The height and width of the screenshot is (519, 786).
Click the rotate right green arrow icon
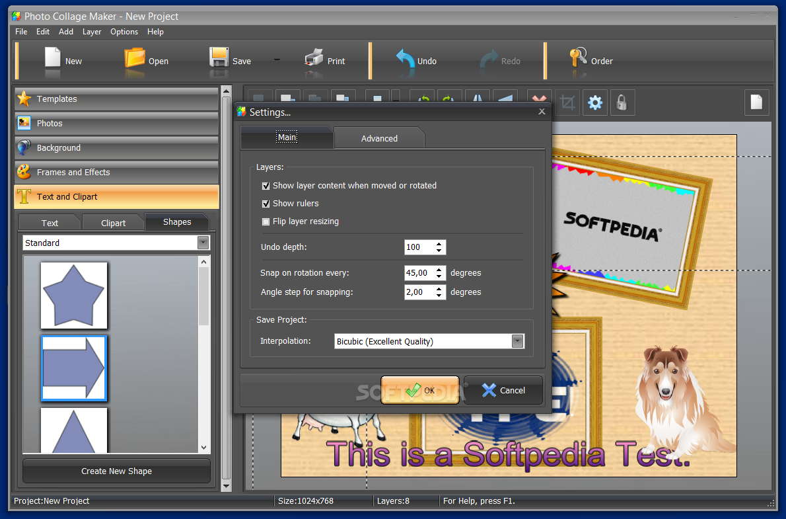point(449,97)
